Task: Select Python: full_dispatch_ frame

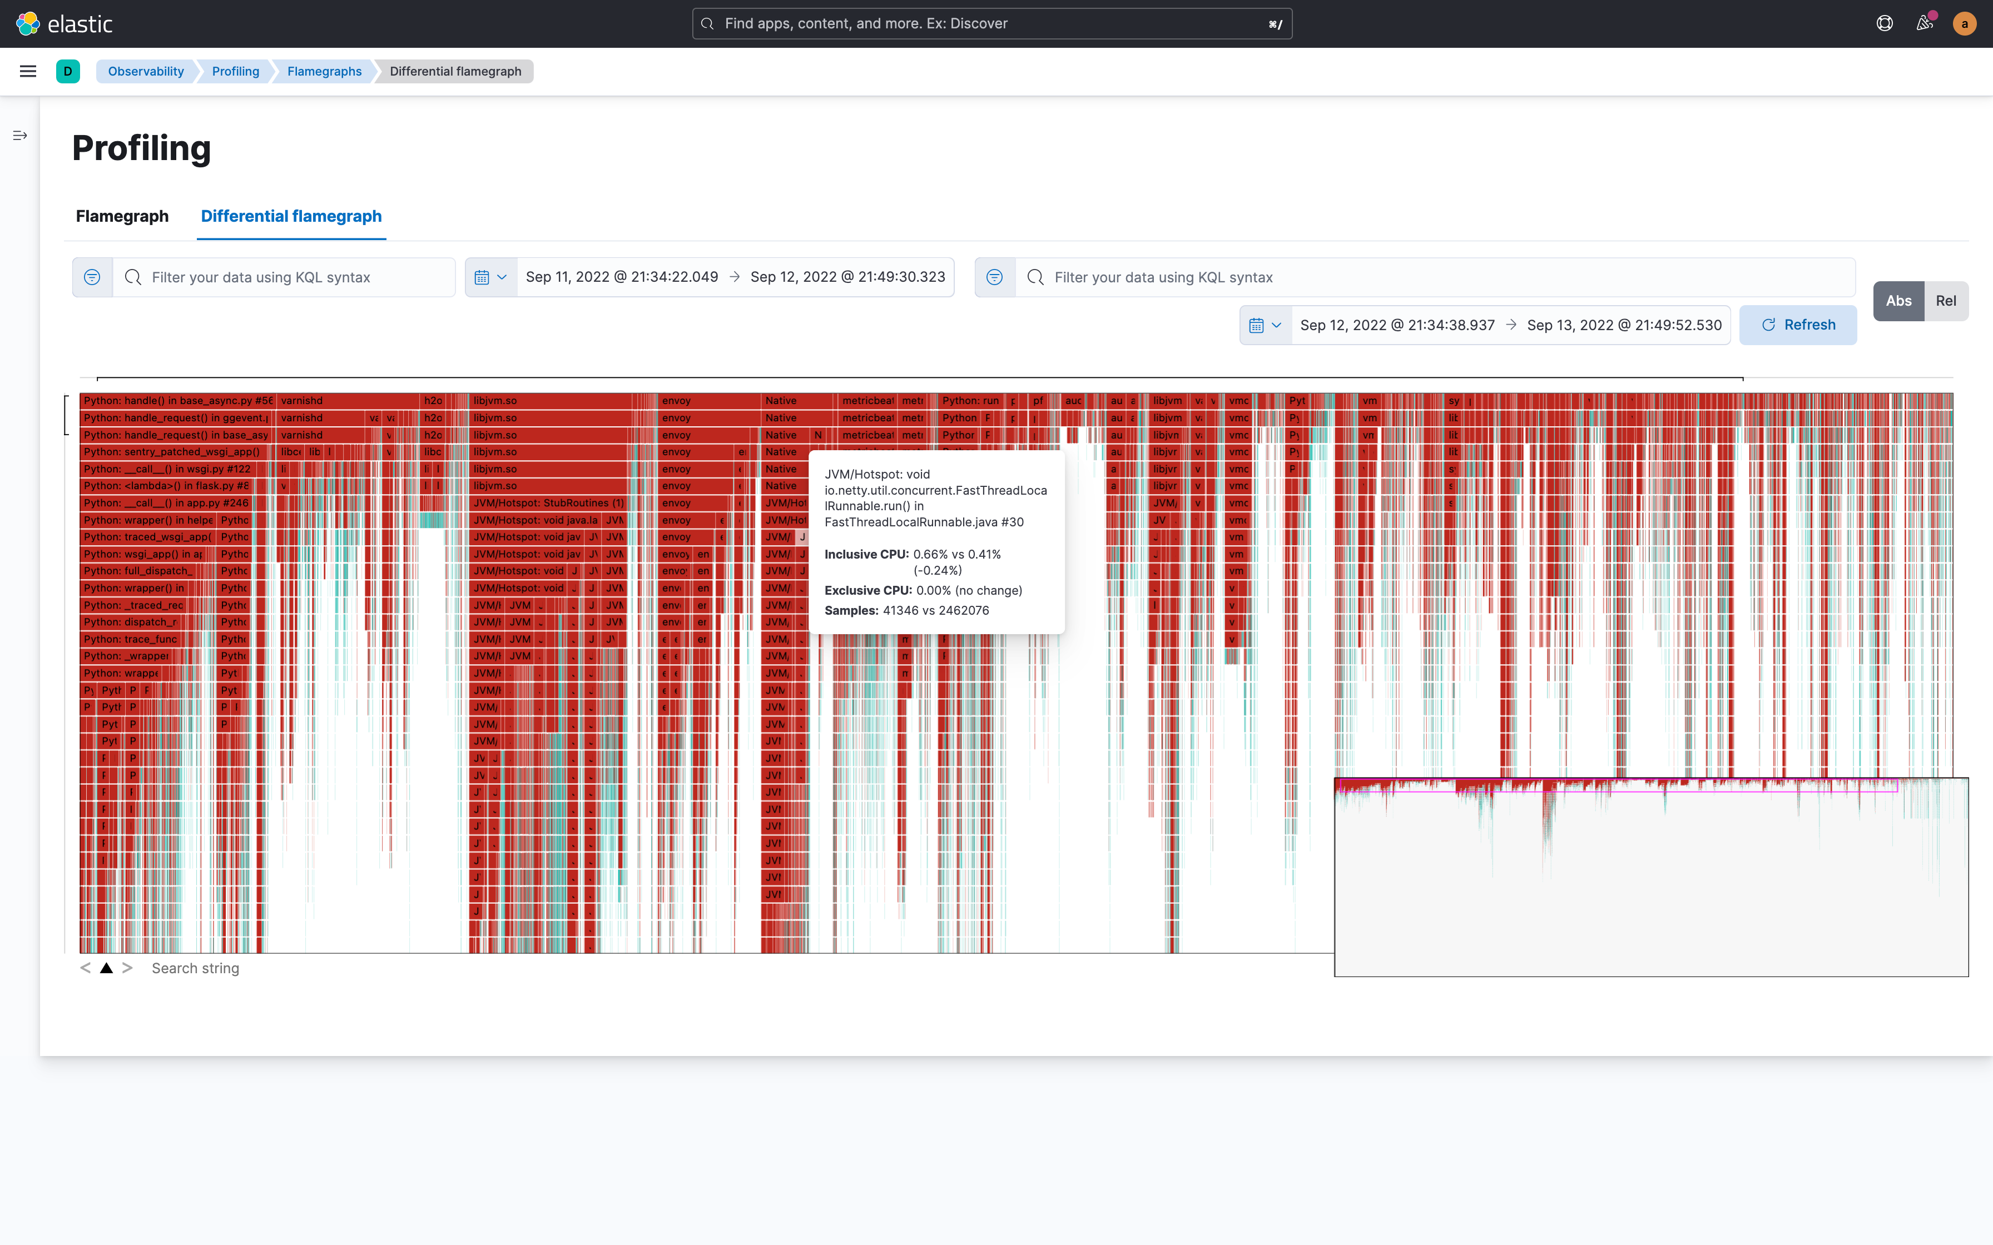Action: (137, 571)
